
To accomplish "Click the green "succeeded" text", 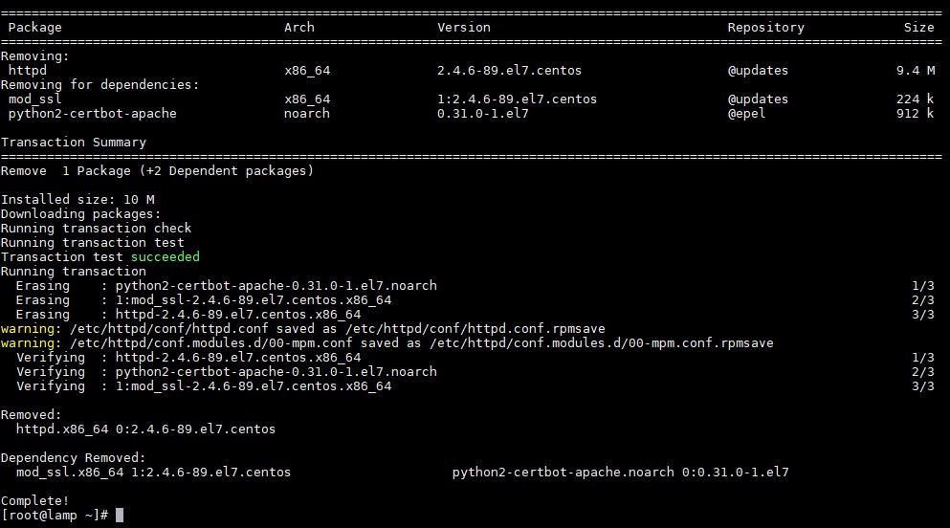I will (x=165, y=256).
